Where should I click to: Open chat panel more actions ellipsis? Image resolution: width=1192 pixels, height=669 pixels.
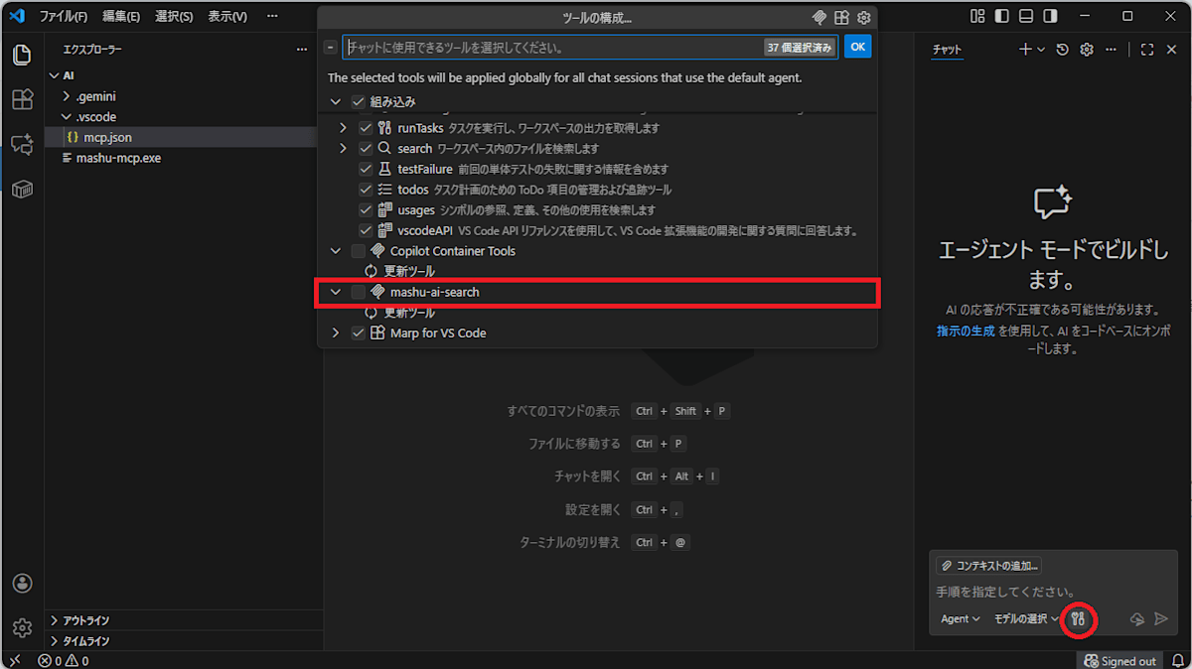(1112, 50)
